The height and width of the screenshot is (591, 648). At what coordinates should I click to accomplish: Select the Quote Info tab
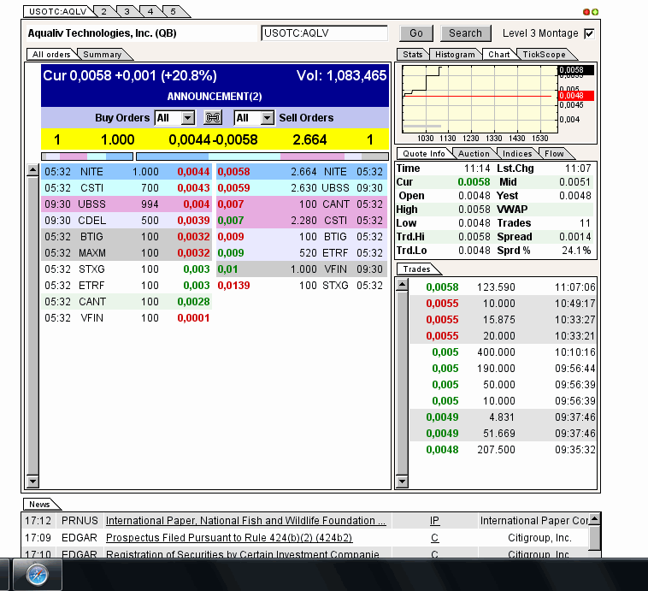pyautogui.click(x=424, y=154)
